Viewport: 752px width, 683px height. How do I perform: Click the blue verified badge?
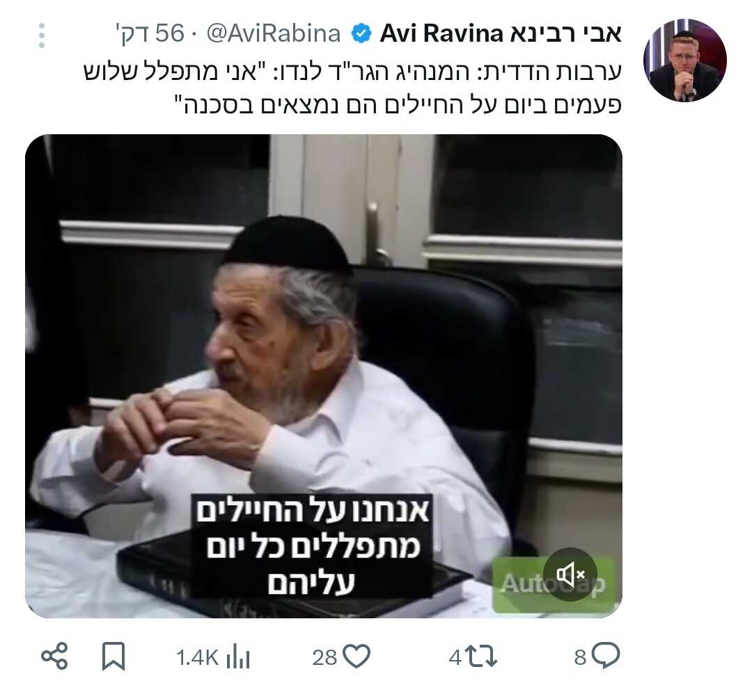(361, 34)
